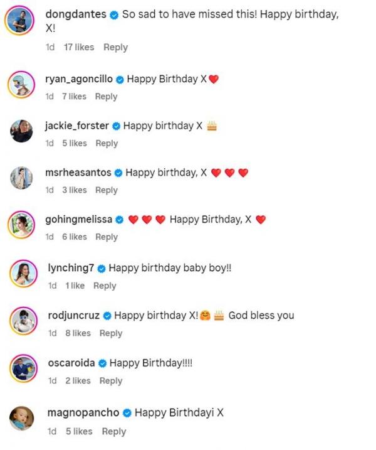Screen dimensions: 376x450
Task: View 8 likes on rodjuncruz comment
Action: 78,333
